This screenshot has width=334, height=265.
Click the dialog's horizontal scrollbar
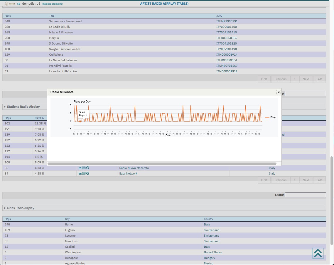pos(162,164)
